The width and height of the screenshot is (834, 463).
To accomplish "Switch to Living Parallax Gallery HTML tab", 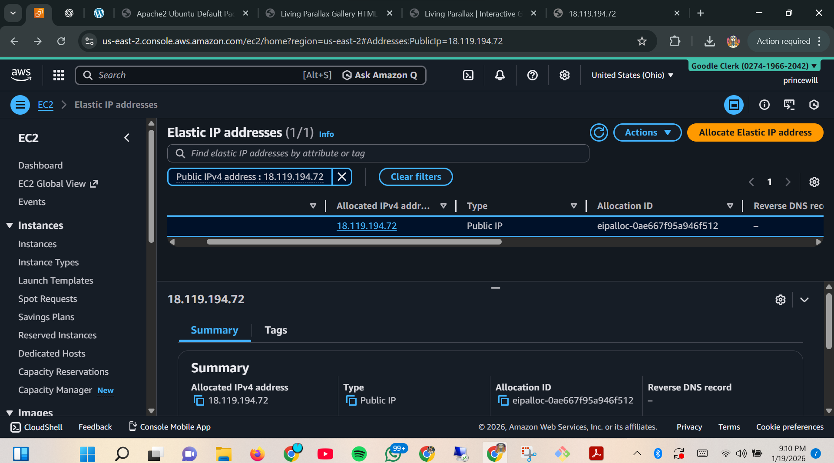I will tap(329, 13).
